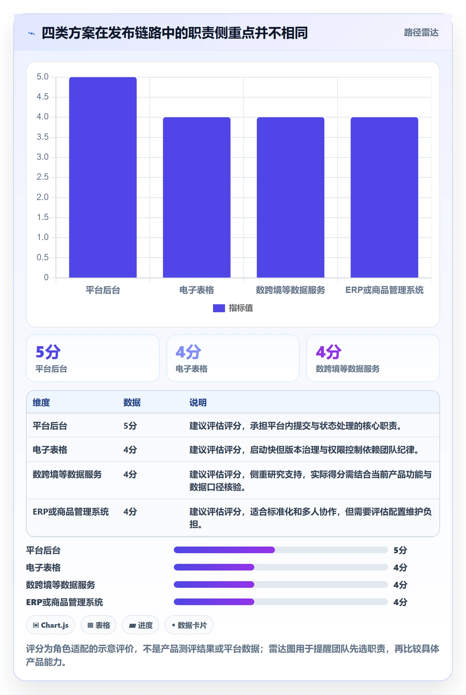Click the 平台后台 x-axis label

coord(103,290)
